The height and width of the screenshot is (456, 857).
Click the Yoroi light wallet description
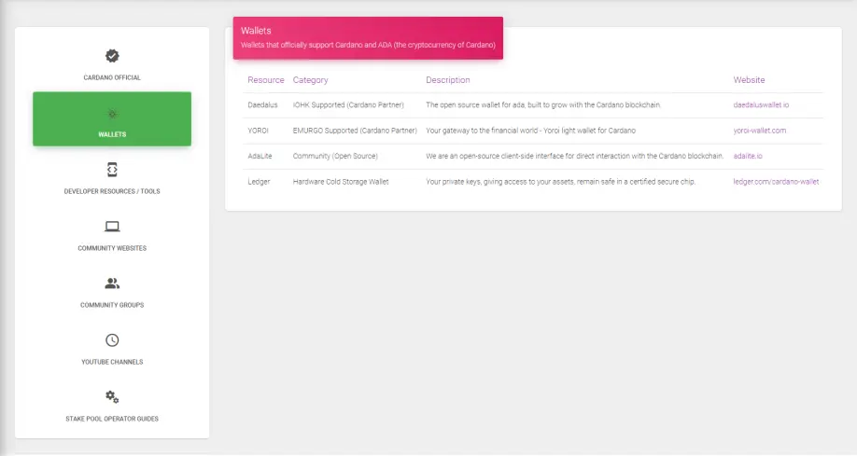click(530, 131)
